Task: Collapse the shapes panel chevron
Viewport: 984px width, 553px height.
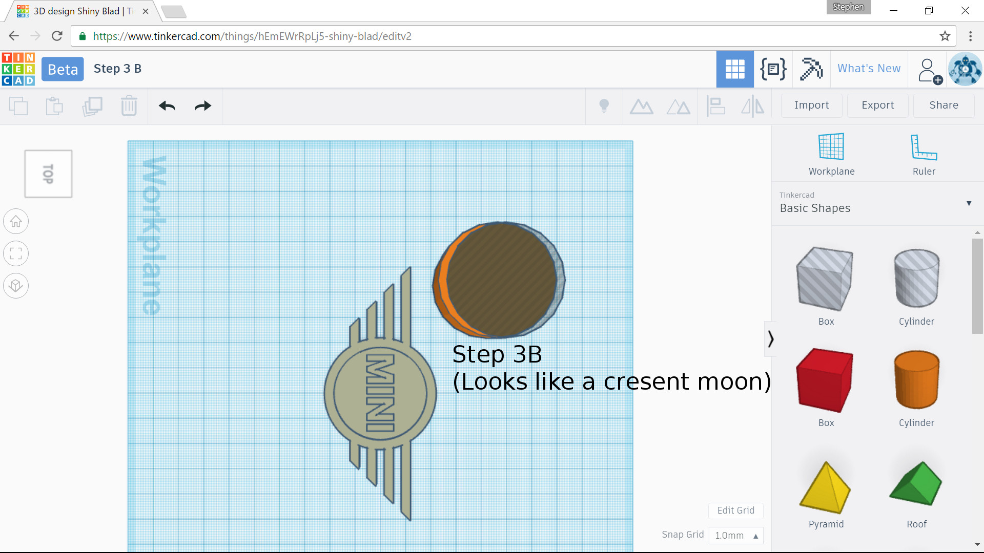Action: pos(770,338)
